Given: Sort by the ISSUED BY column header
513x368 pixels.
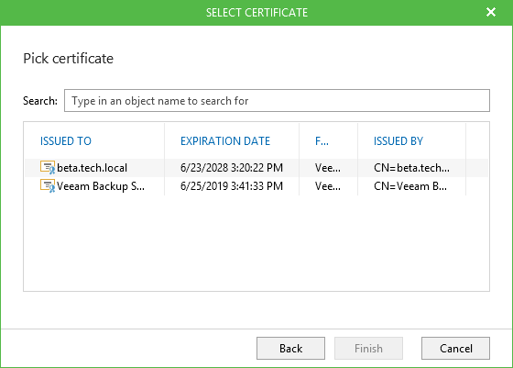Looking at the screenshot, I should click(x=398, y=141).
